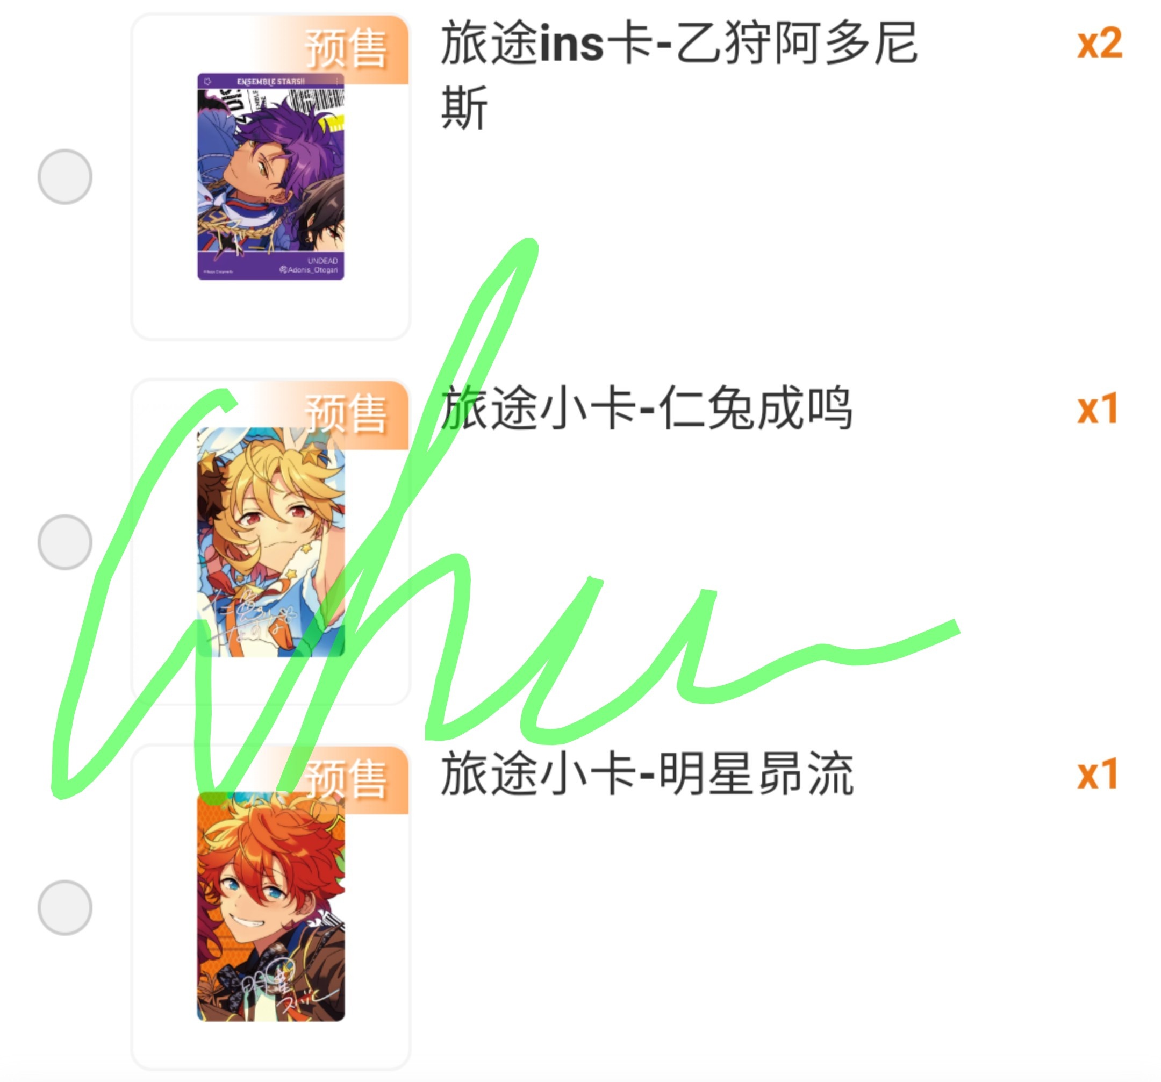Tap the x2 quantity label
This screenshot has height=1082, width=1161.
pos(1100,44)
